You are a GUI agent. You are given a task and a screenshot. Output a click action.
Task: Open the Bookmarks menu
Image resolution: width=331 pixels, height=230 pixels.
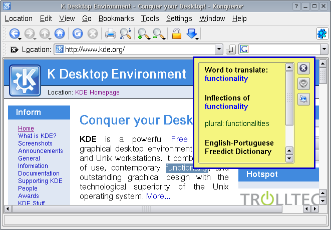[116, 18]
